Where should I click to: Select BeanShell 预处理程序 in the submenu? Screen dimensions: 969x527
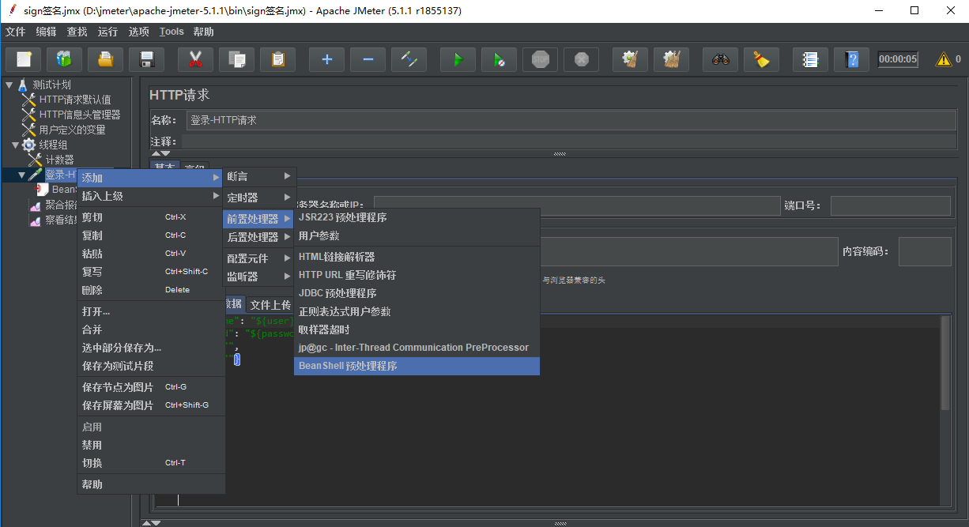(x=417, y=366)
